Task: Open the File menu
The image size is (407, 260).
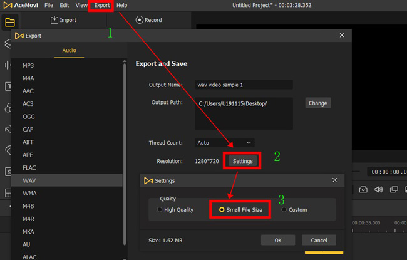Action: (x=49, y=5)
